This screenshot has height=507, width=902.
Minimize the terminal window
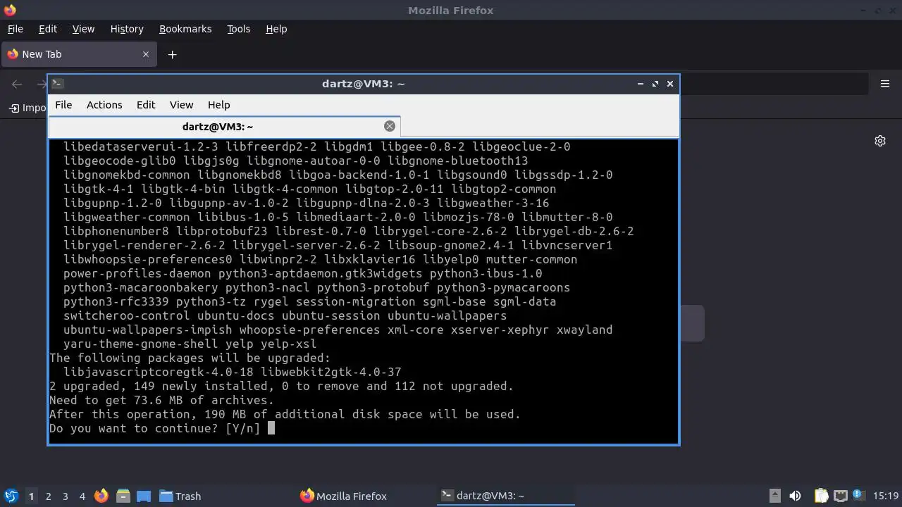click(x=640, y=83)
